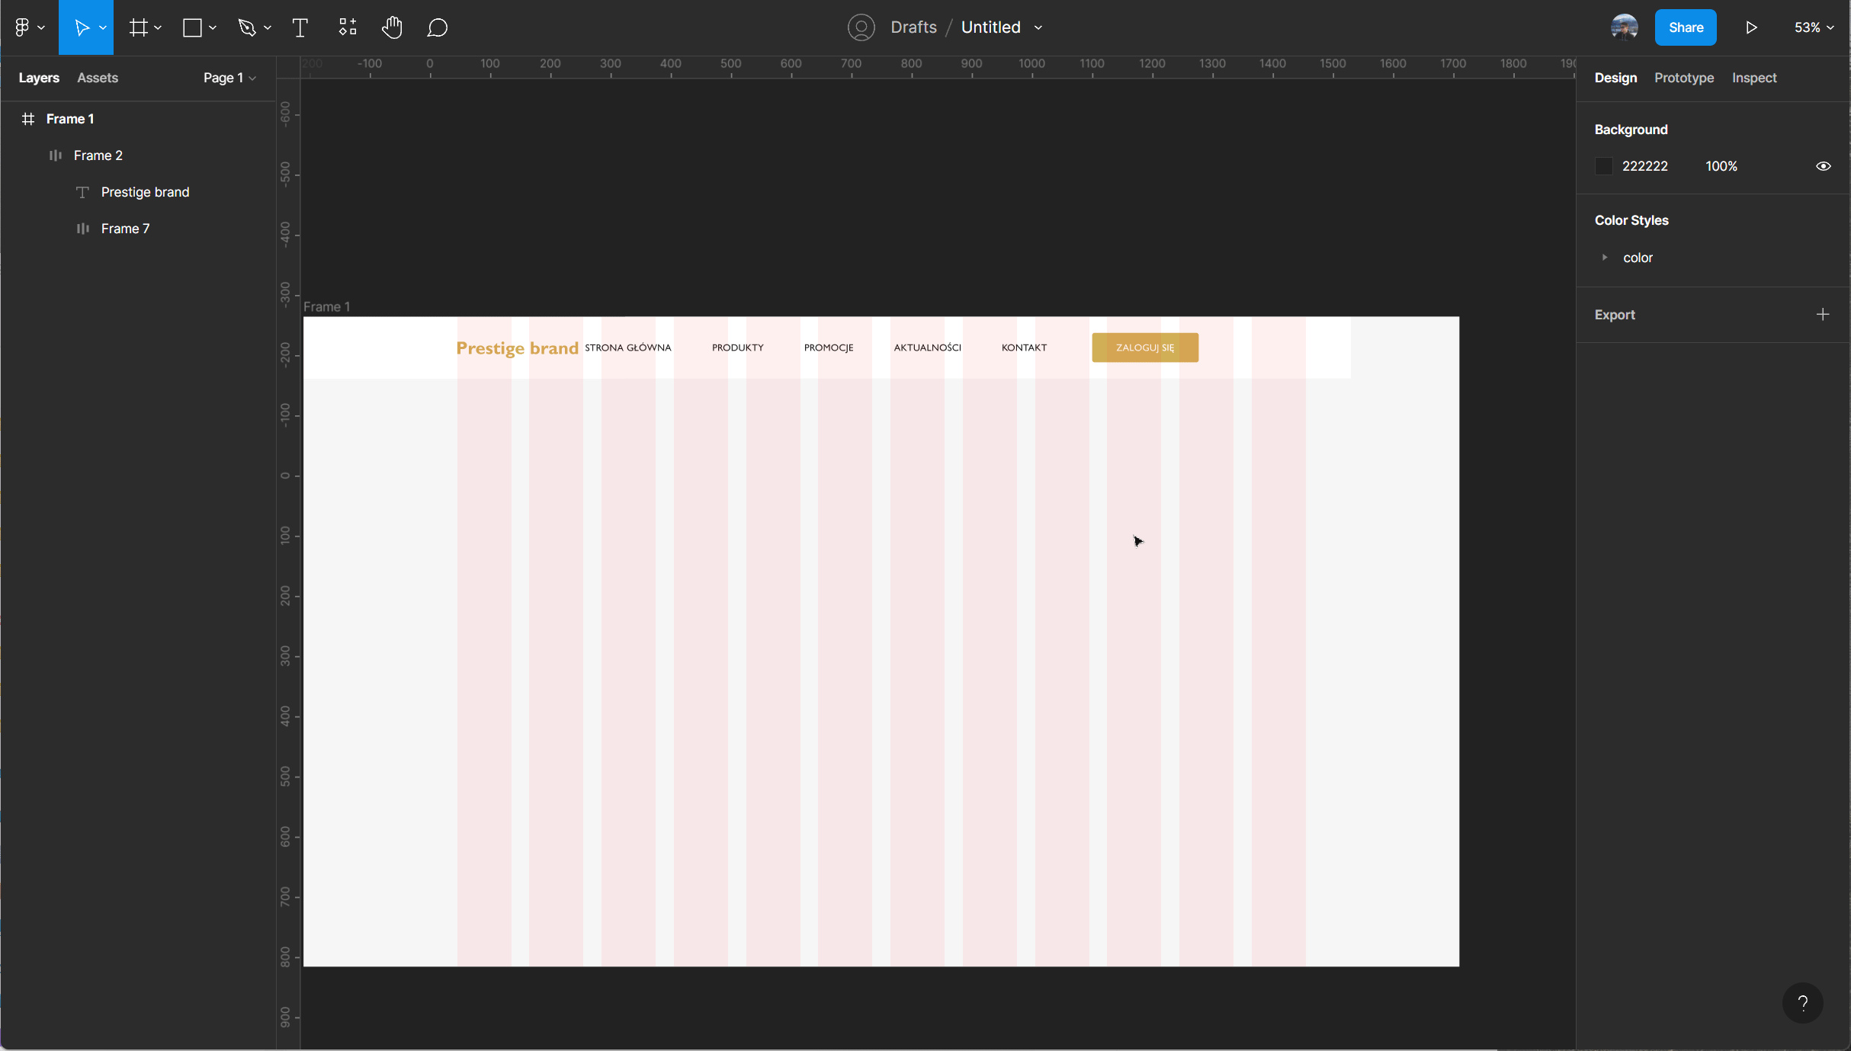Select the Component tool in toolbar
Viewport: 1851px width, 1051px height.
[346, 28]
